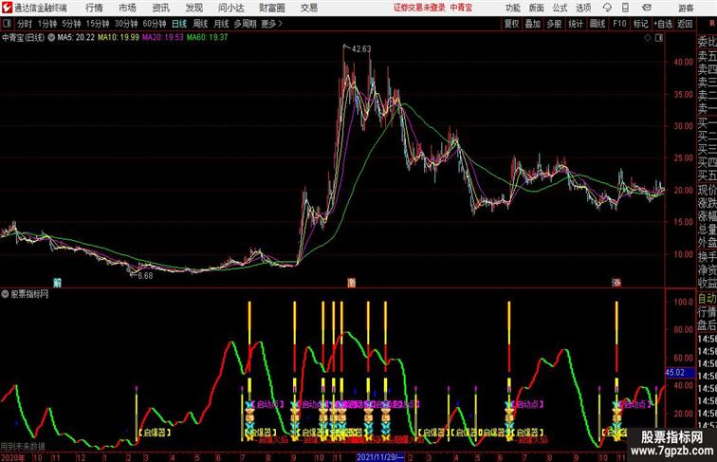The width and height of the screenshot is (717, 462).
Task: Click the diamond icon above the price axis
Action: pos(648,38)
